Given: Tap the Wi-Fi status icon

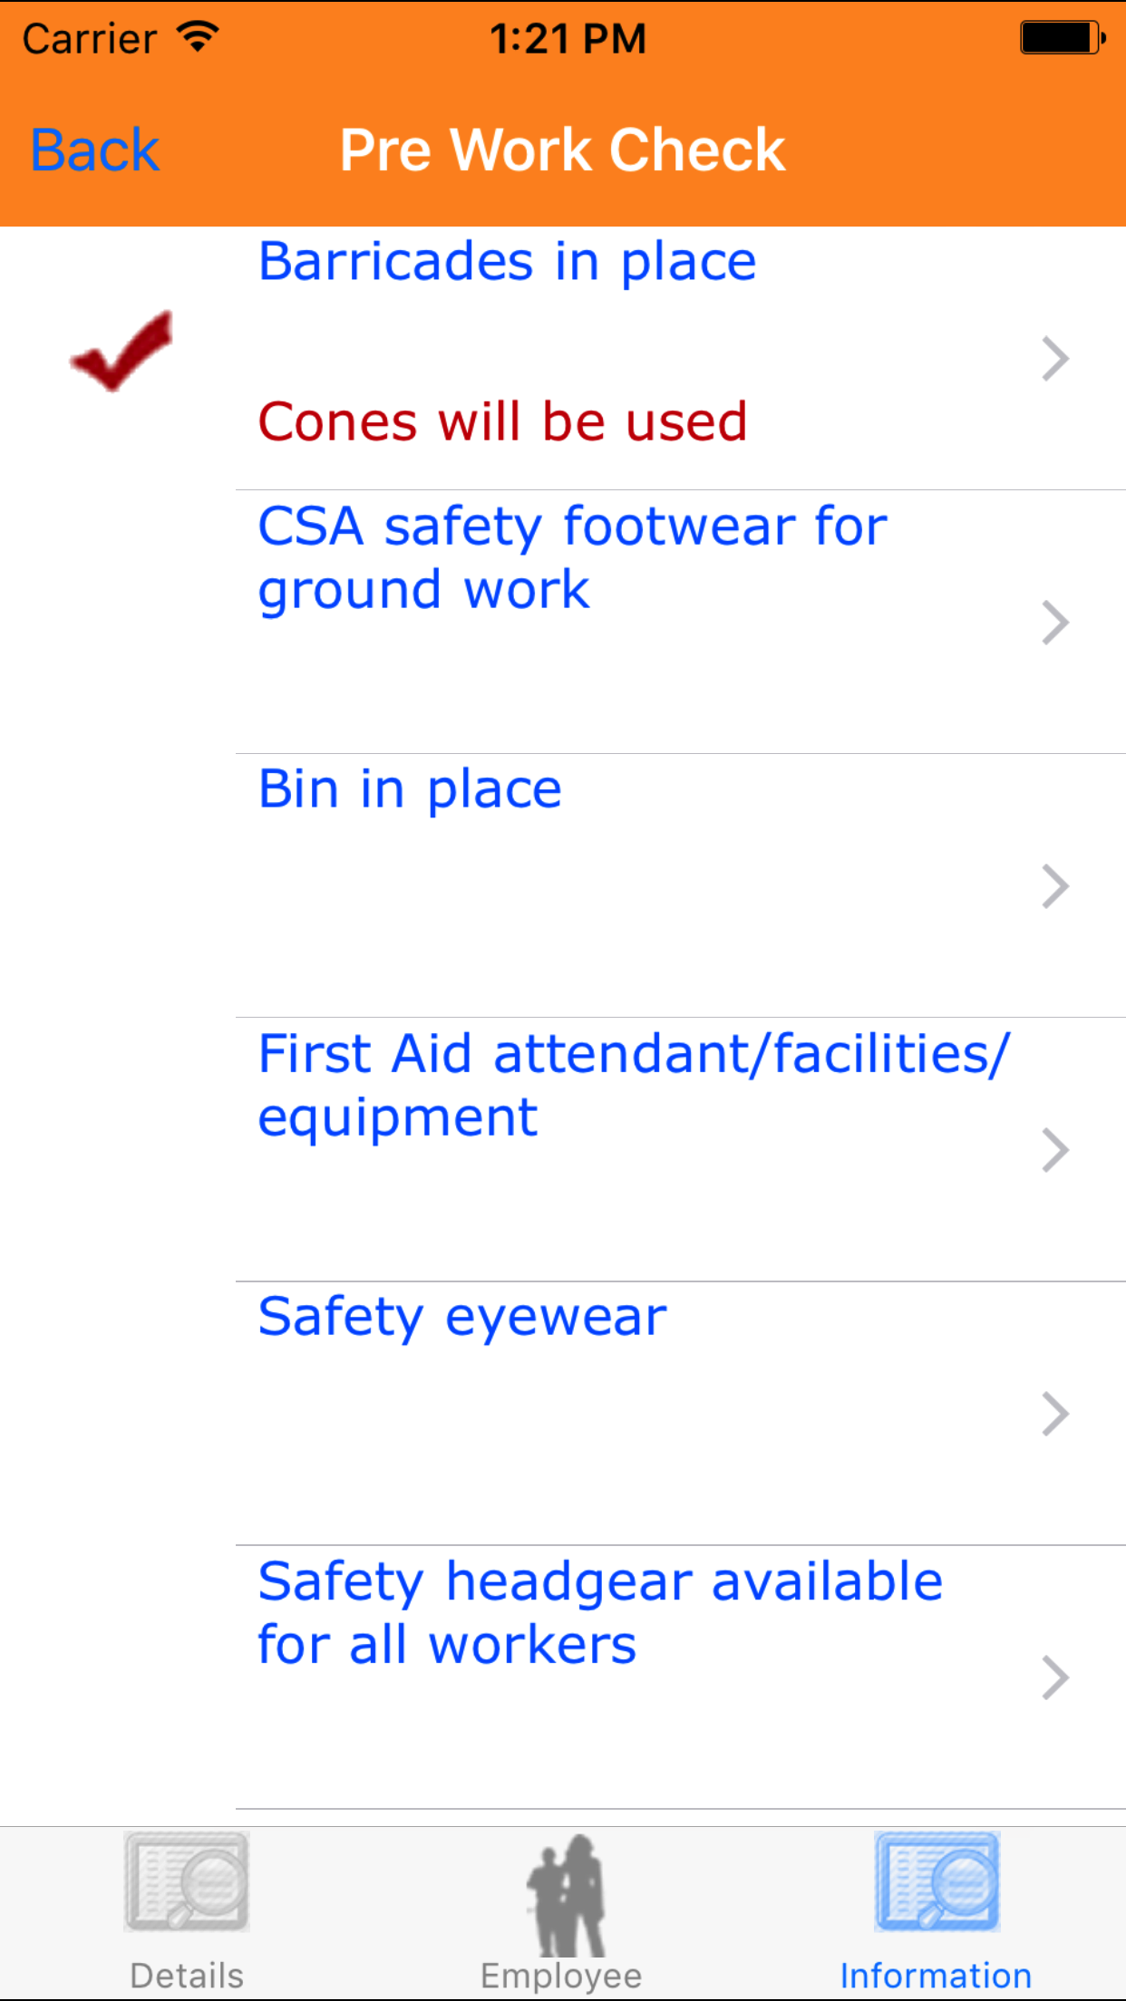Looking at the screenshot, I should (198, 37).
